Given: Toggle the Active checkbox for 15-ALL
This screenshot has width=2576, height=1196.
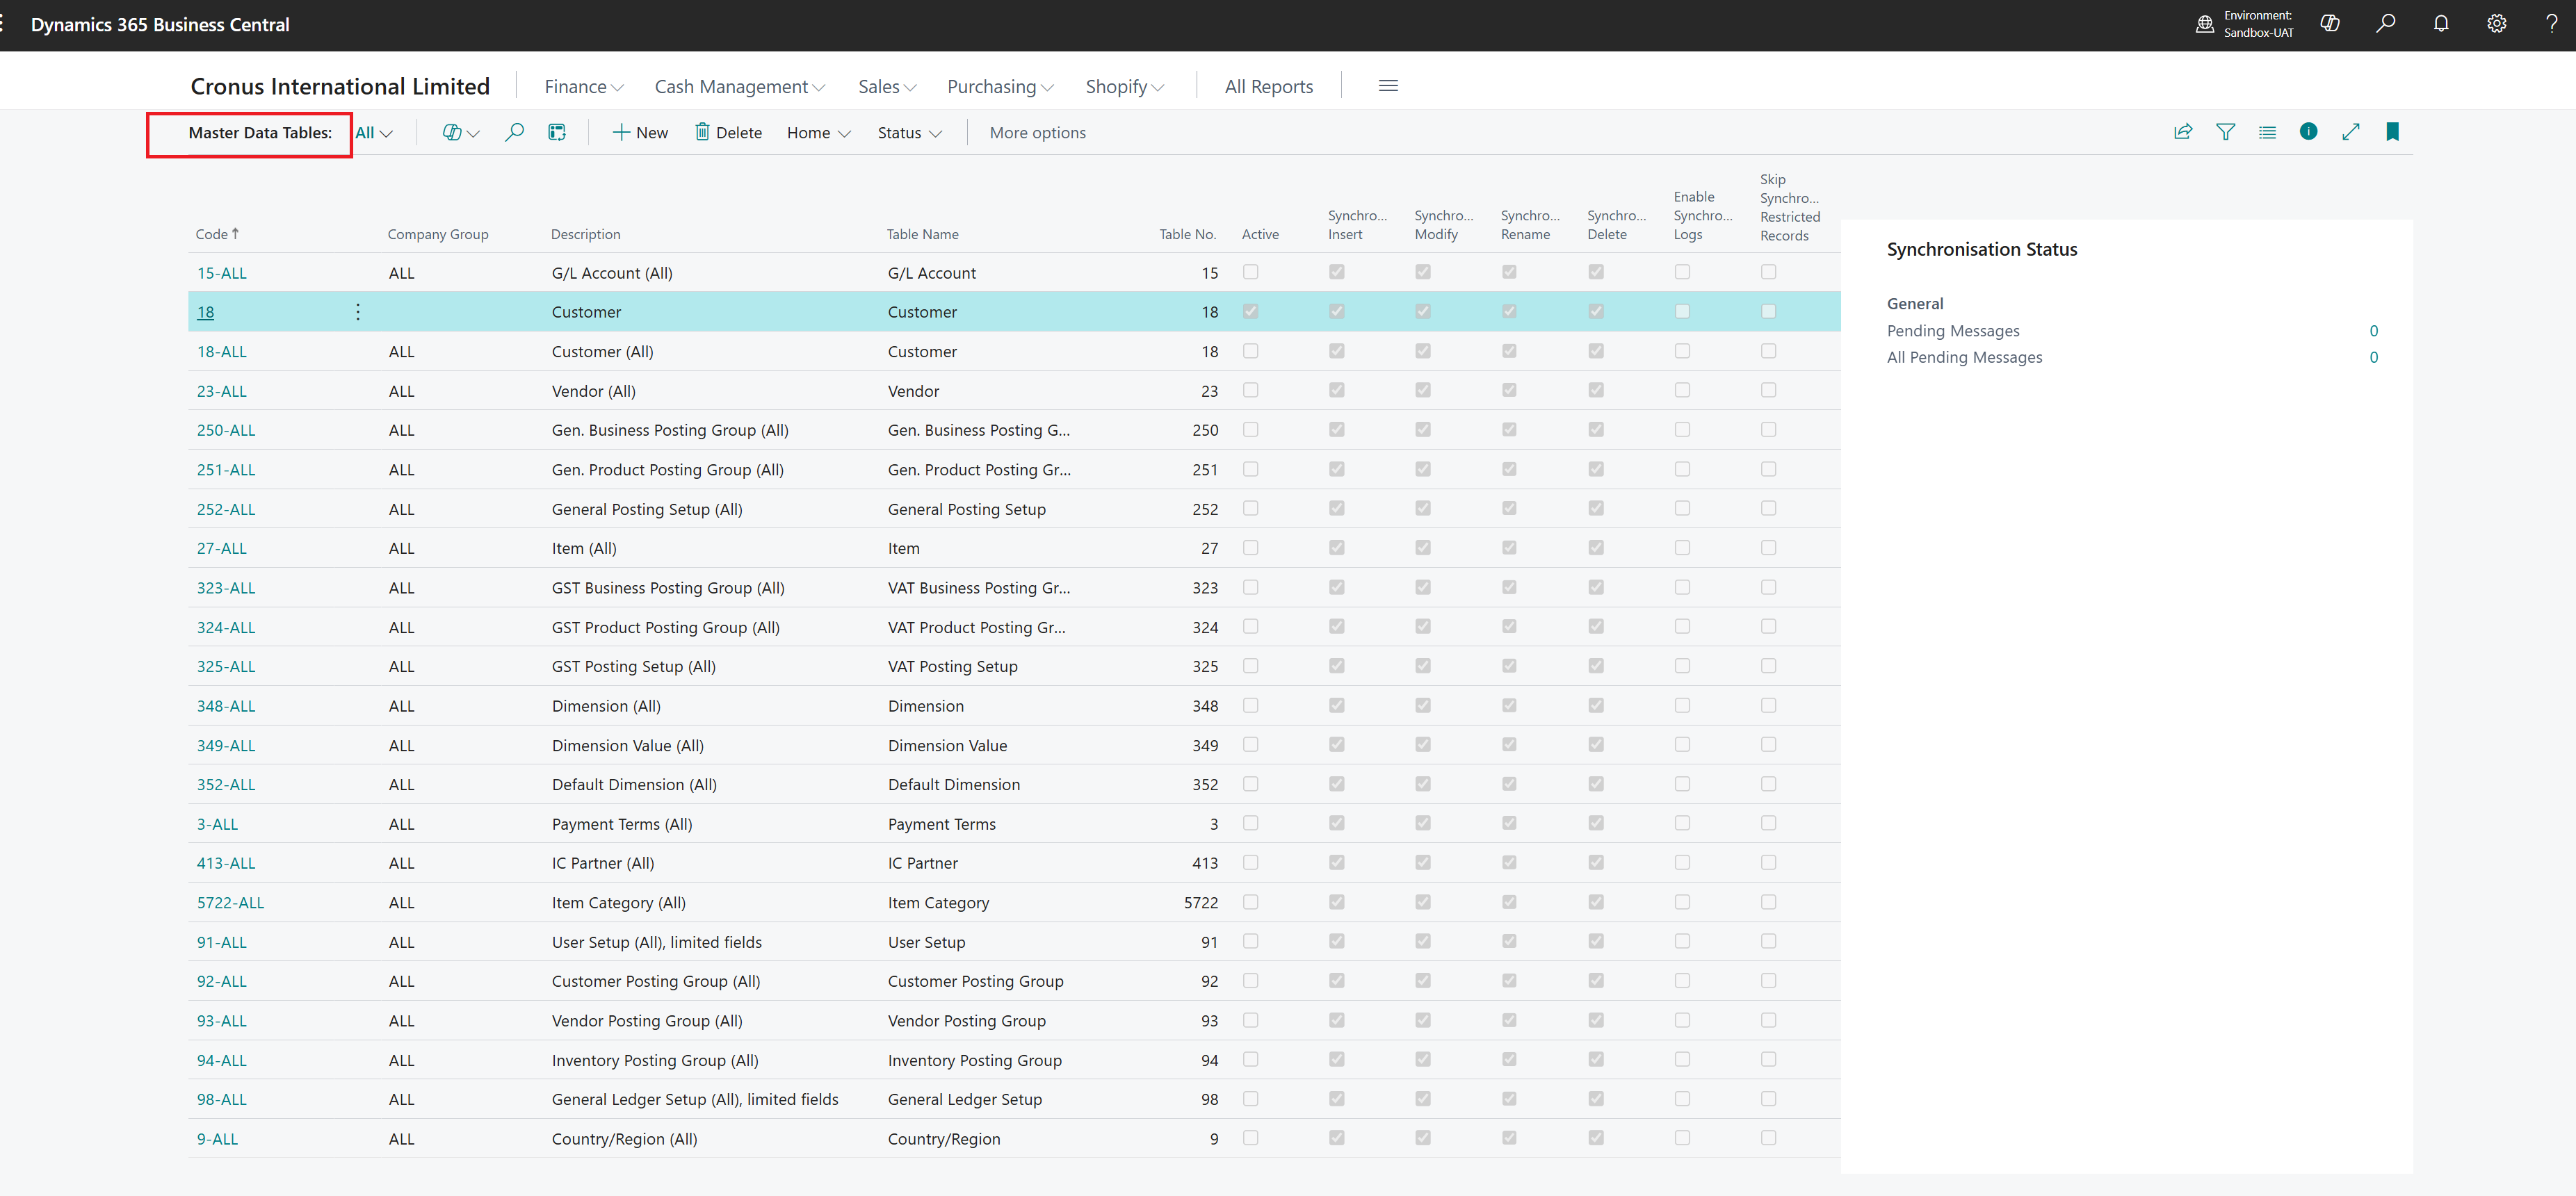Looking at the screenshot, I should pyautogui.click(x=1250, y=272).
